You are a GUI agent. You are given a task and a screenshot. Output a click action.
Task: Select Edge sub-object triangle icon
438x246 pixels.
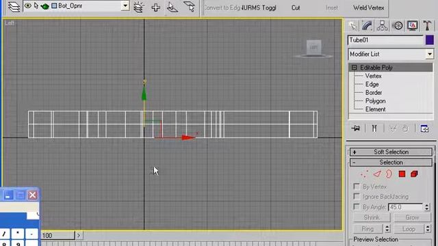pyautogui.click(x=377, y=174)
